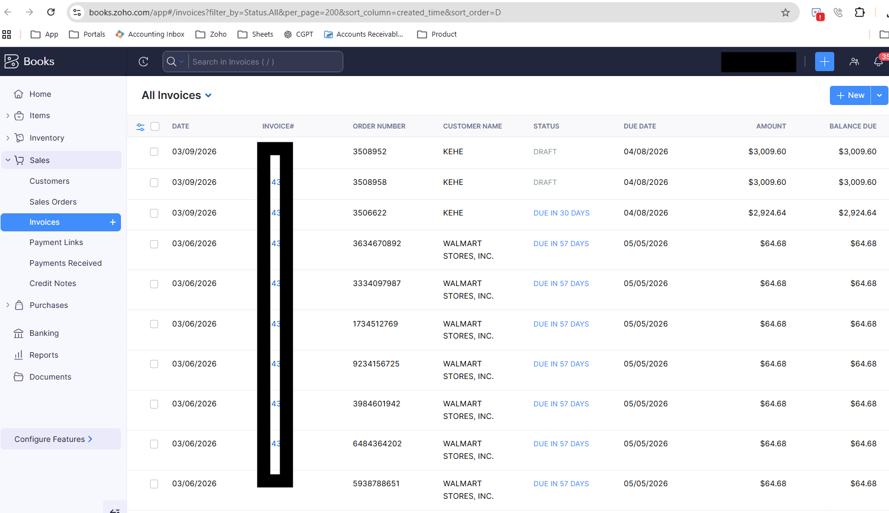
Task: Open the notifications bell
Action: coord(878,62)
